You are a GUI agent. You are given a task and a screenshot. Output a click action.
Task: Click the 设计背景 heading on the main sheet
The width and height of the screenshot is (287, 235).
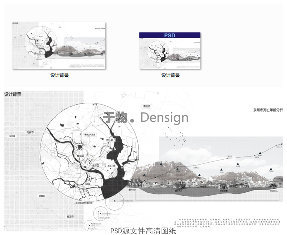pos(13,95)
